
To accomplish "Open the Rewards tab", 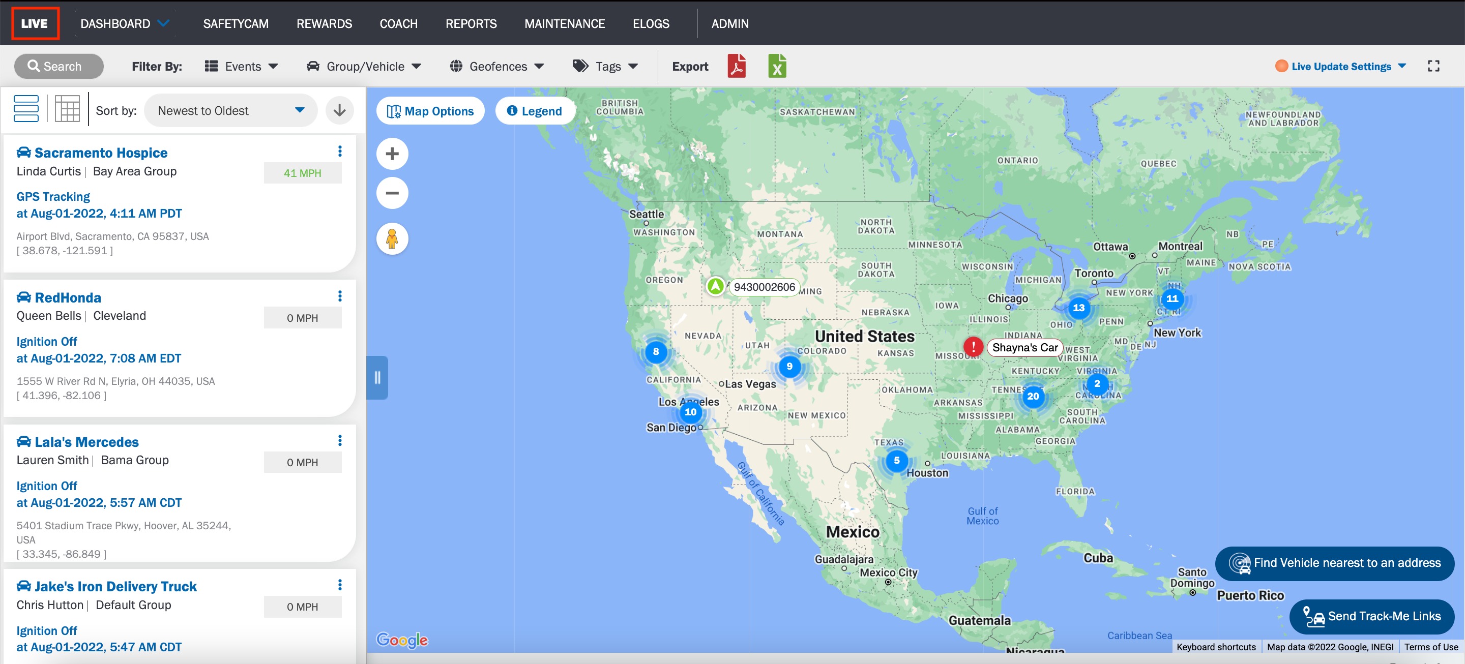I will pos(324,23).
